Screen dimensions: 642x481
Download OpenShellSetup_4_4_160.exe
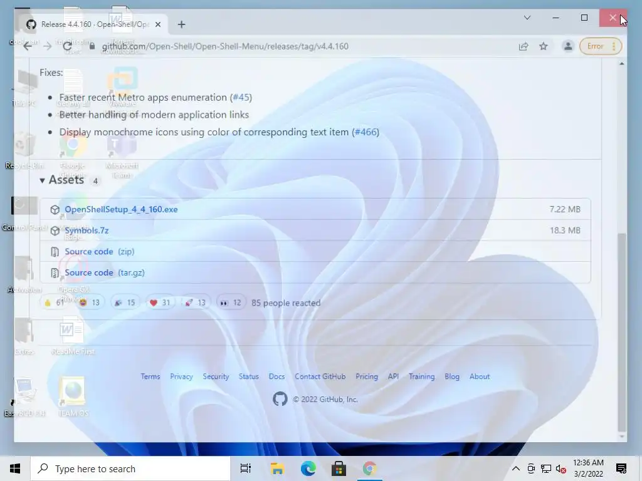(121, 209)
